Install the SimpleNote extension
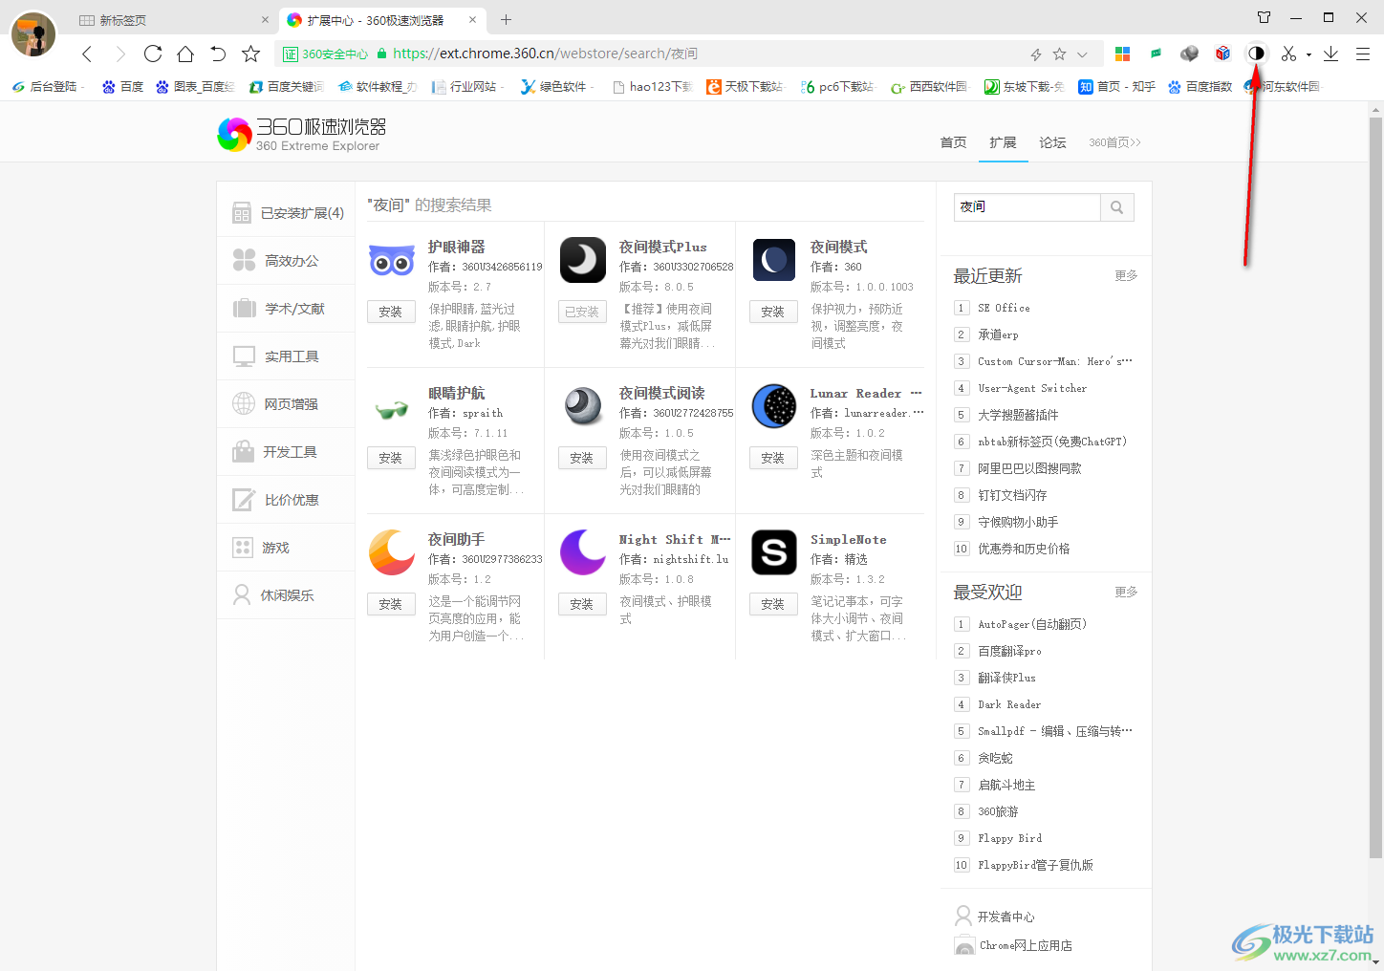The height and width of the screenshot is (971, 1384). point(773,604)
